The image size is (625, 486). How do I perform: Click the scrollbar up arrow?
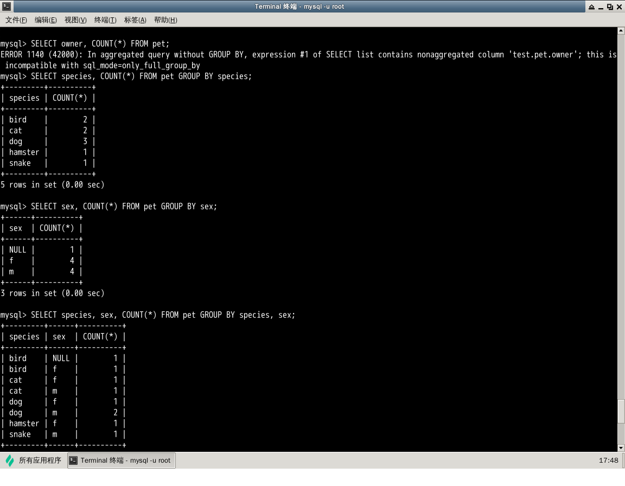[x=621, y=31]
